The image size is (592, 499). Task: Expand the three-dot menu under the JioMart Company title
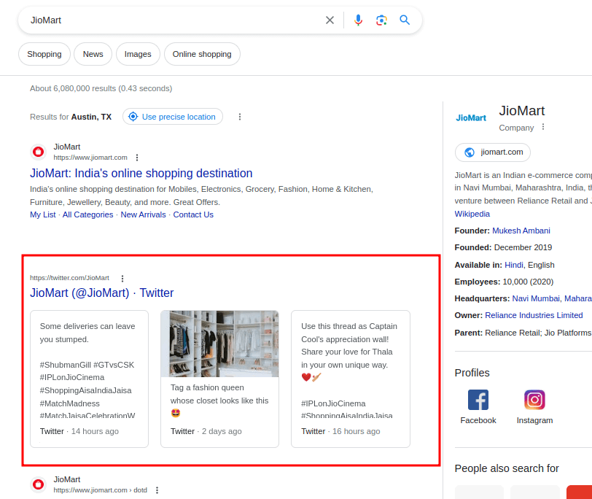(x=543, y=127)
